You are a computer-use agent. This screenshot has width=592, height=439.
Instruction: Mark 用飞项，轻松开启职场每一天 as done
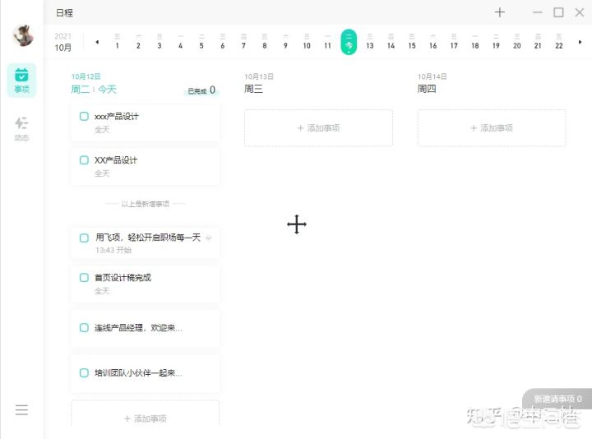84,238
